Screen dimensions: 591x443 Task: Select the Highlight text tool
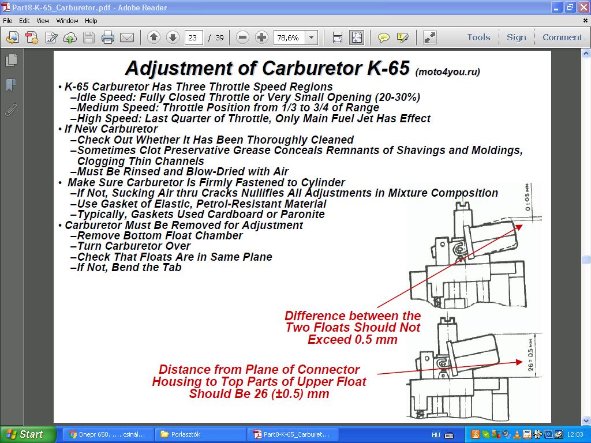(x=402, y=37)
